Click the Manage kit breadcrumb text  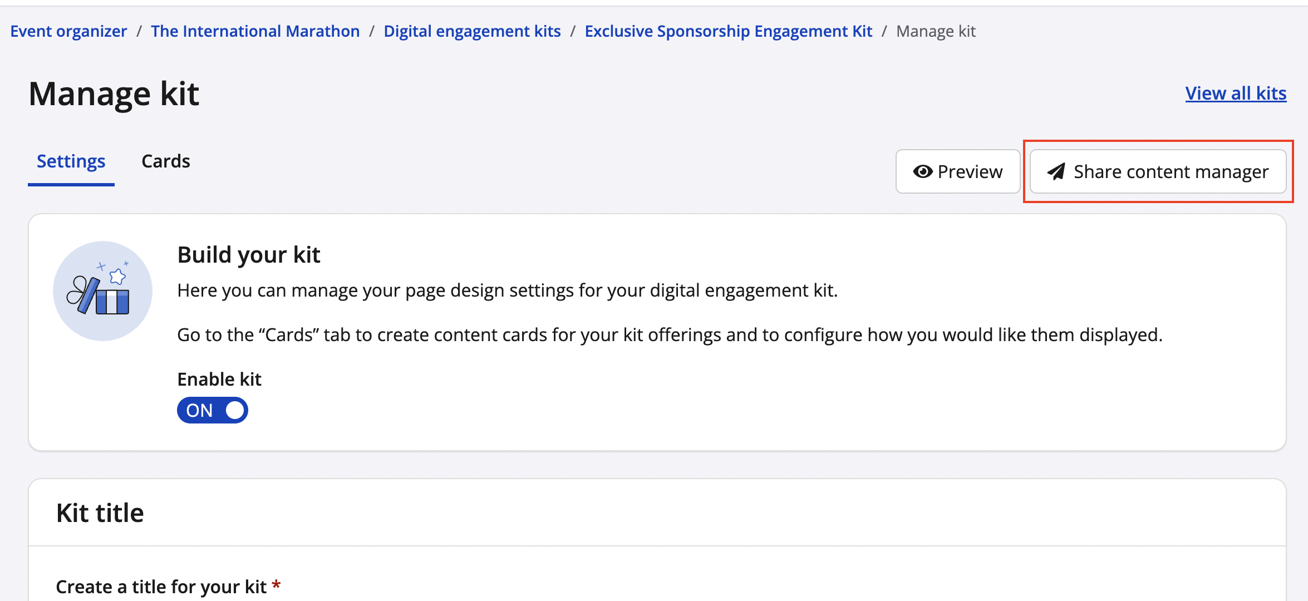pyautogui.click(x=936, y=31)
